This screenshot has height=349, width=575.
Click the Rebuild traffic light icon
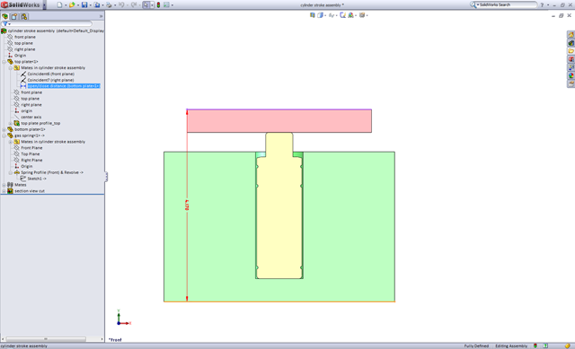(x=158, y=4)
